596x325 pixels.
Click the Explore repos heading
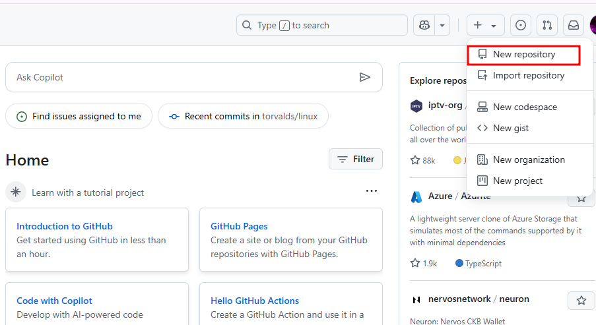coord(438,81)
